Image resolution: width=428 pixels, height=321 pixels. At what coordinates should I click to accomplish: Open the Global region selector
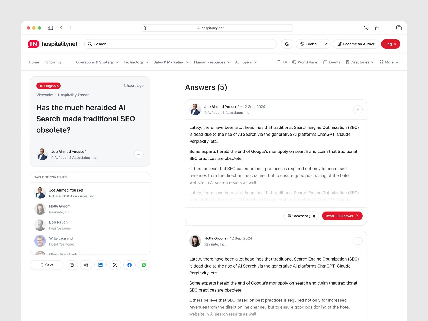(x=309, y=44)
